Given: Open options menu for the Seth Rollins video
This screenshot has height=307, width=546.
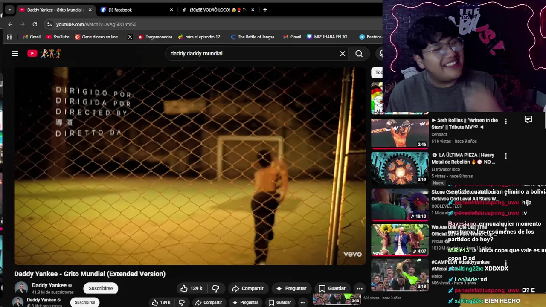Looking at the screenshot, I should pos(506,122).
